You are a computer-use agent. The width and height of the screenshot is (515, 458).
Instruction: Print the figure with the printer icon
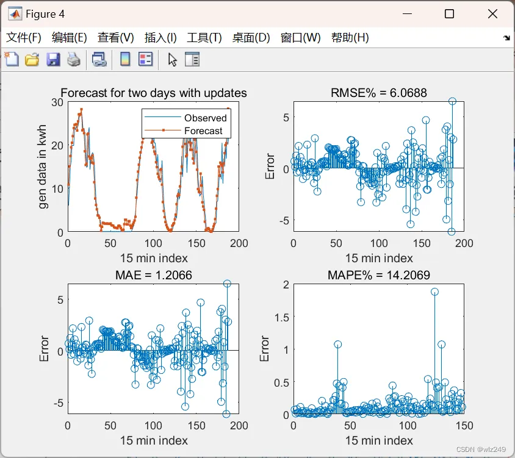tap(74, 60)
